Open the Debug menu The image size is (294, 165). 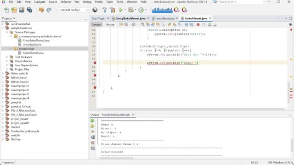point(87,2)
